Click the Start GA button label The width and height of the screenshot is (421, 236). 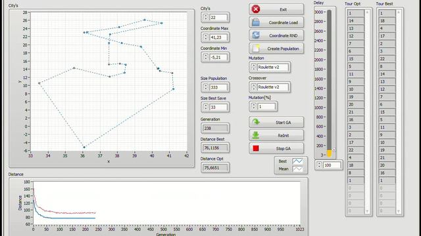coord(284,123)
